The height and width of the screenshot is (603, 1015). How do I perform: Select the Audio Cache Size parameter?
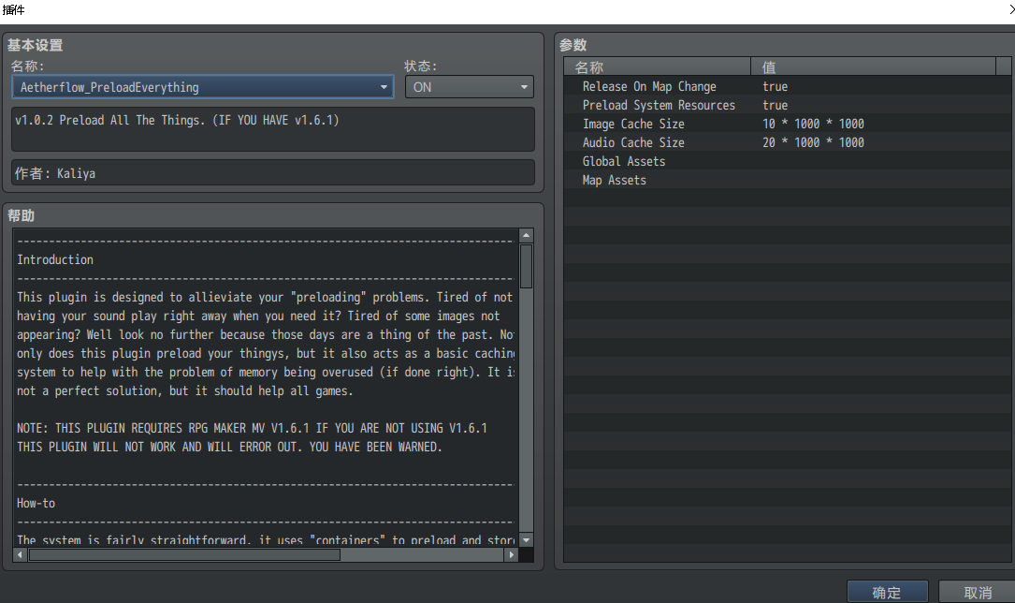click(633, 142)
